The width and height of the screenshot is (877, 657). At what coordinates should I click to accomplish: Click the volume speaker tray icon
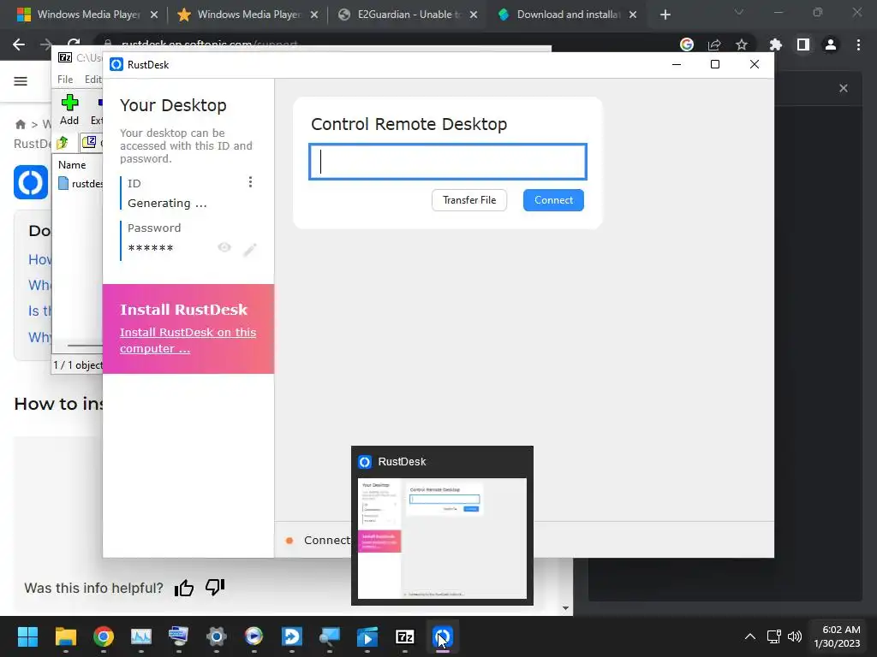tap(794, 636)
